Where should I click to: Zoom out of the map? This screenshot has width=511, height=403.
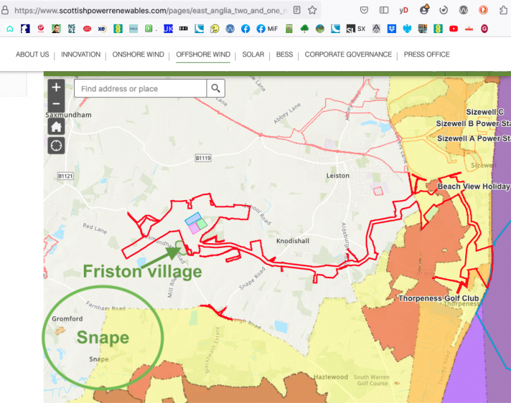(56, 104)
